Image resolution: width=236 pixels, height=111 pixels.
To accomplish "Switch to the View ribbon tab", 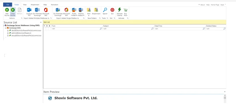I will pyautogui.click(x=25, y=5).
